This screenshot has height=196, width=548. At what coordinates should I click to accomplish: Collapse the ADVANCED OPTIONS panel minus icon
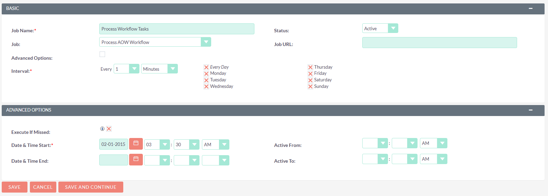coord(530,110)
